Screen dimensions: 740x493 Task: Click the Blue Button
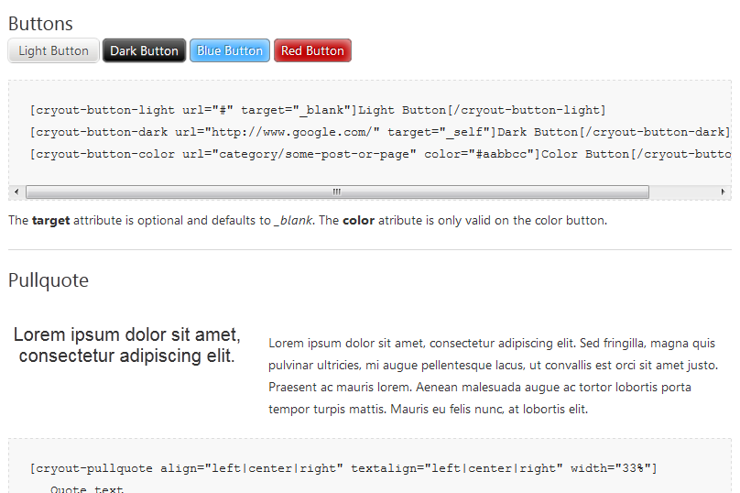click(x=230, y=50)
